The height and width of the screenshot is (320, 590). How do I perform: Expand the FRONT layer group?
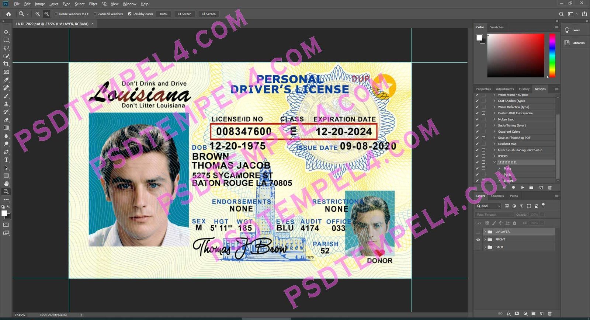click(485, 240)
